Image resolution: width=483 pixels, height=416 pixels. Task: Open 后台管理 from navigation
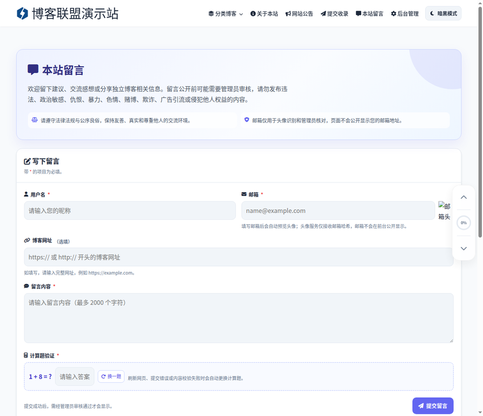pyautogui.click(x=405, y=14)
